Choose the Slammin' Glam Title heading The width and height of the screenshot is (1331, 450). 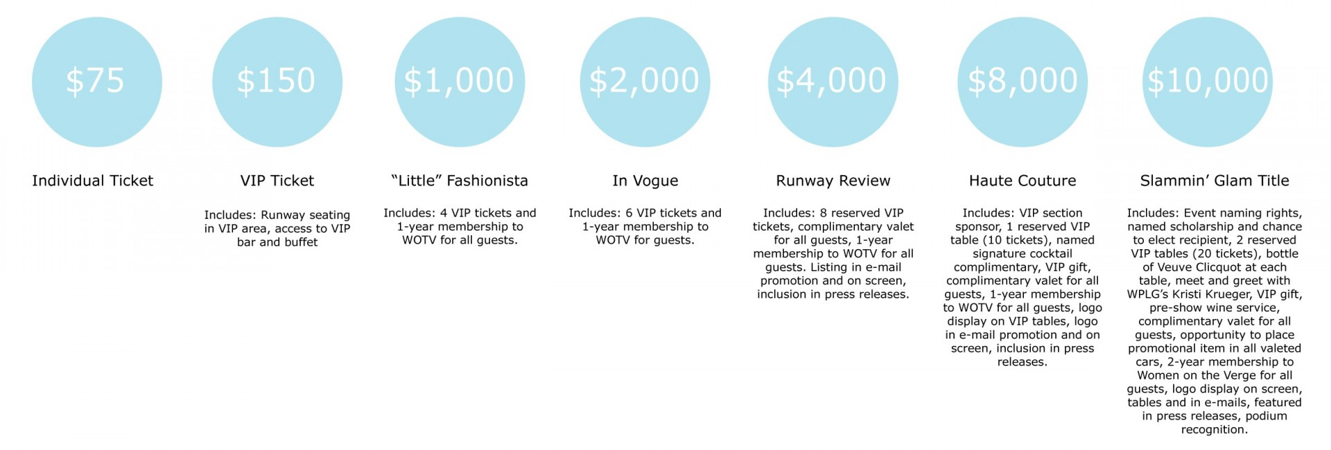pos(1215,181)
